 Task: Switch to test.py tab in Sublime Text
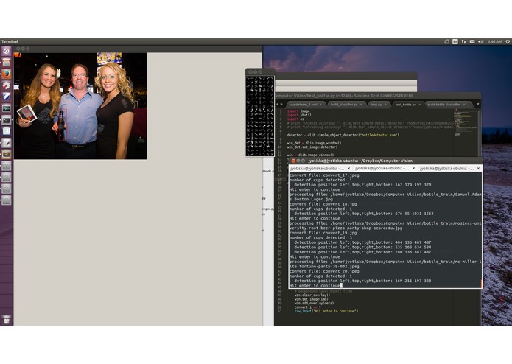click(376, 105)
